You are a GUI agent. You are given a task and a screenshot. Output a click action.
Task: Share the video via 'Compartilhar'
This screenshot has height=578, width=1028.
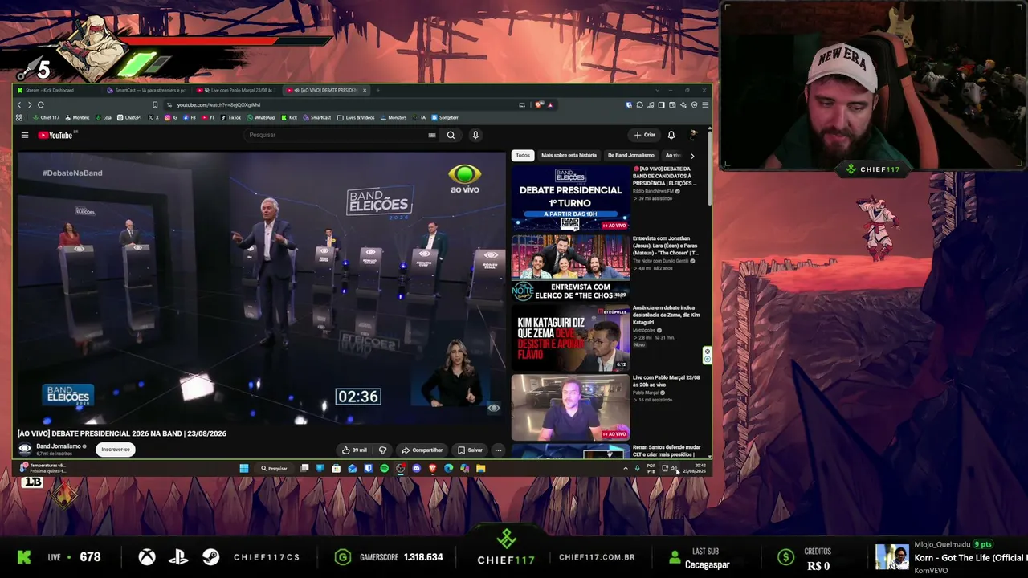pos(422,450)
